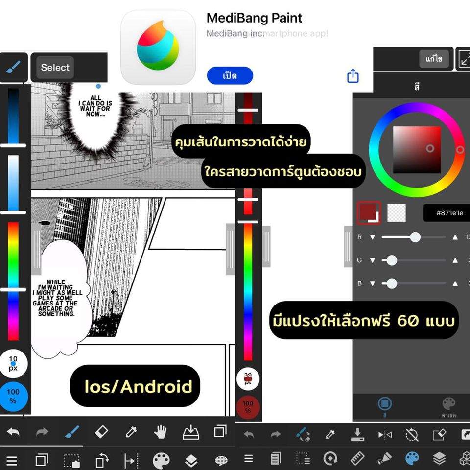Open the speech bubble halftone tool

pos(221,461)
